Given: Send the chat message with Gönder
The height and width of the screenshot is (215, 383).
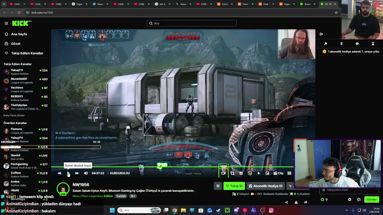Looking at the screenshot, I should pos(372,199).
